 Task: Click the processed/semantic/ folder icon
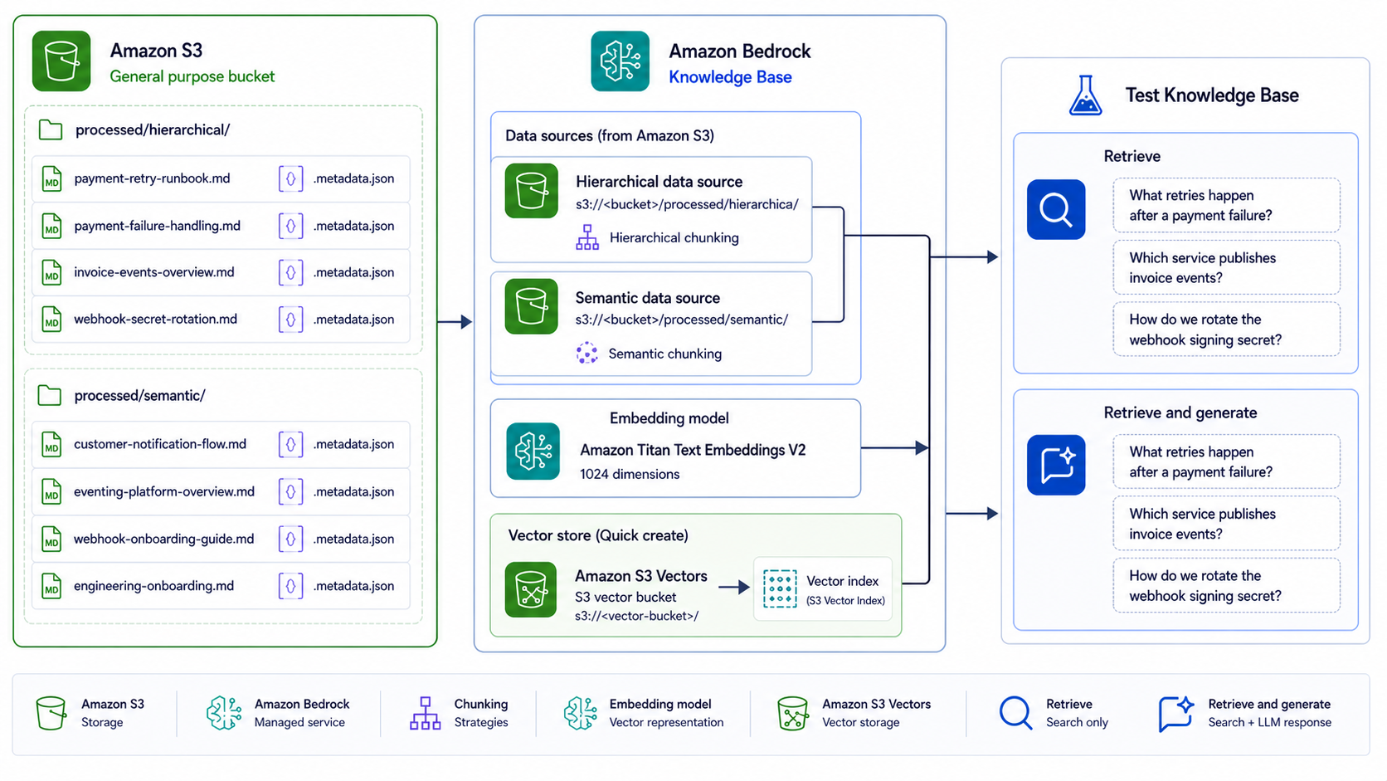(x=50, y=395)
